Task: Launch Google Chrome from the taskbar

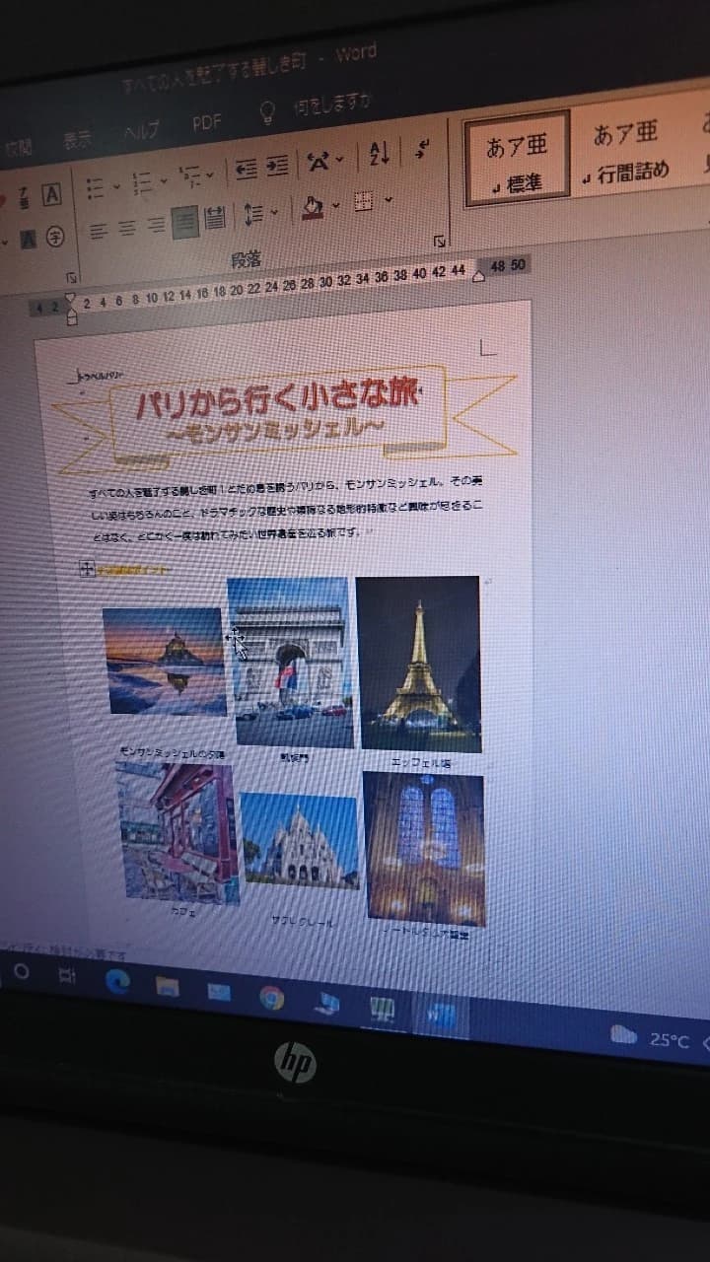Action: (x=272, y=997)
